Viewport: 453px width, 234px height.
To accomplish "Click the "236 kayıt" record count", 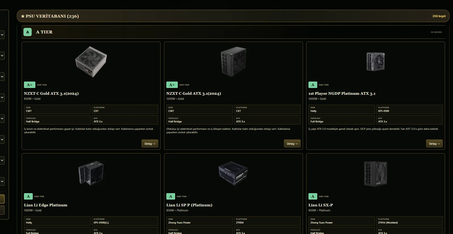I will tap(439, 16).
